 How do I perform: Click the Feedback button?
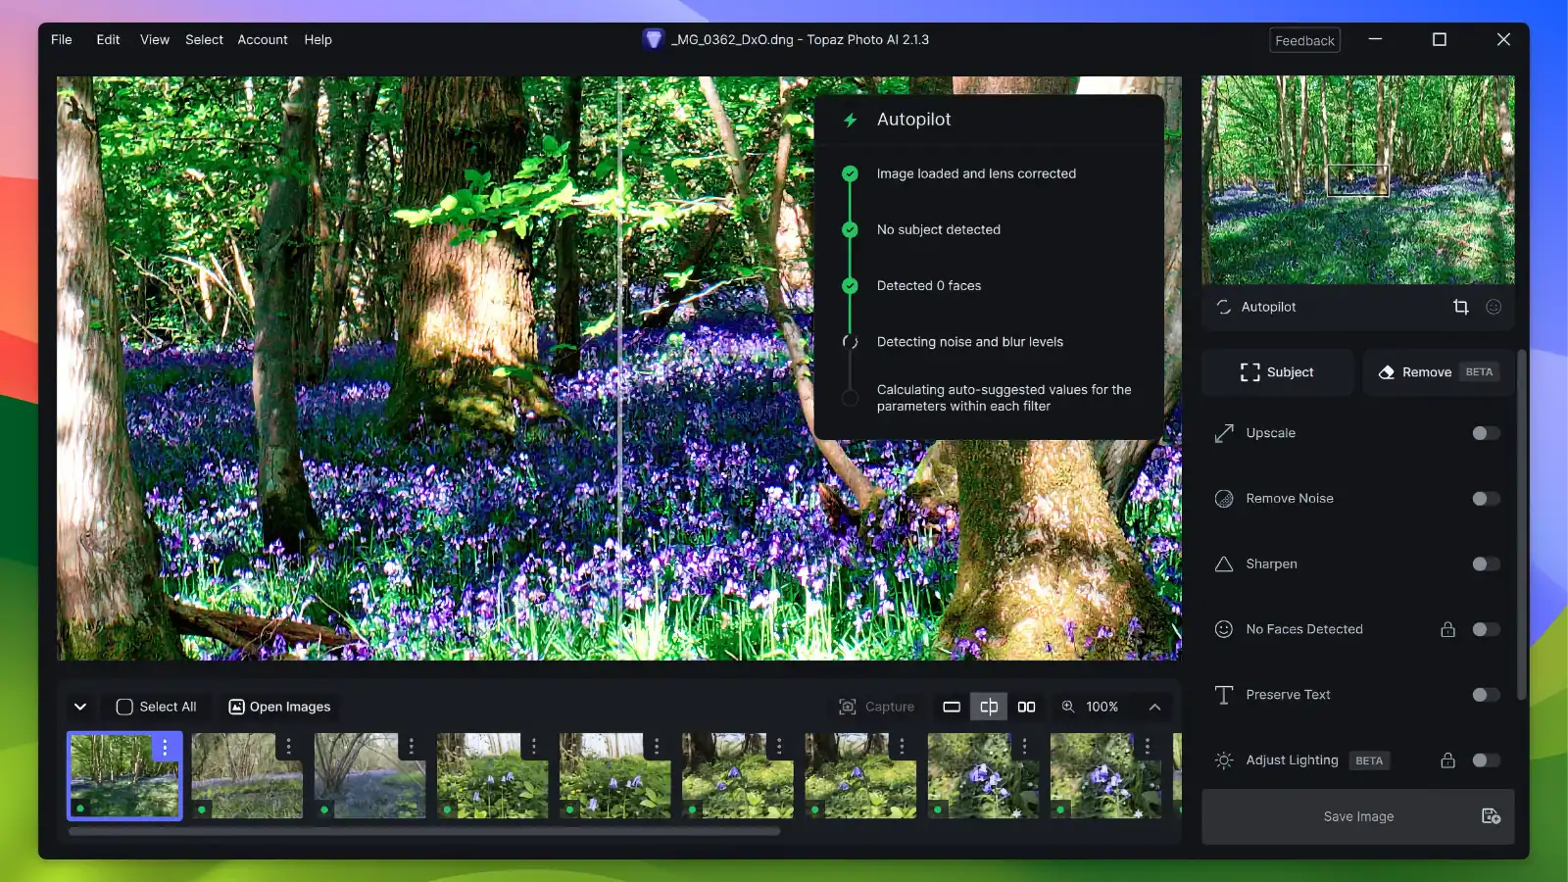click(1304, 40)
